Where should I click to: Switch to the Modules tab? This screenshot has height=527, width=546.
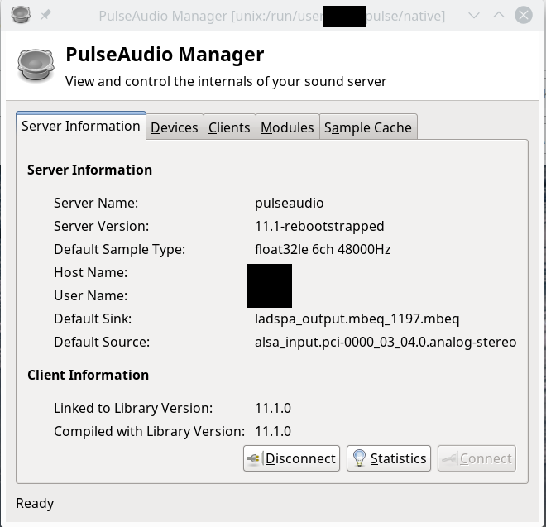(x=287, y=127)
